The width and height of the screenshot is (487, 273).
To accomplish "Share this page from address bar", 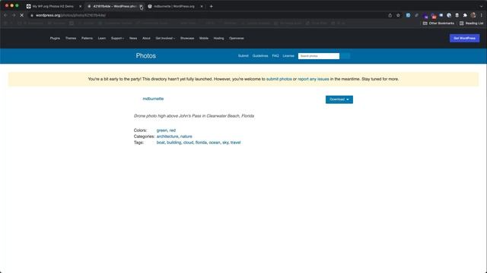I will click(x=390, y=15).
